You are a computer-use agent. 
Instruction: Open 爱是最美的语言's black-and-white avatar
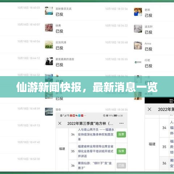click(49, 61)
